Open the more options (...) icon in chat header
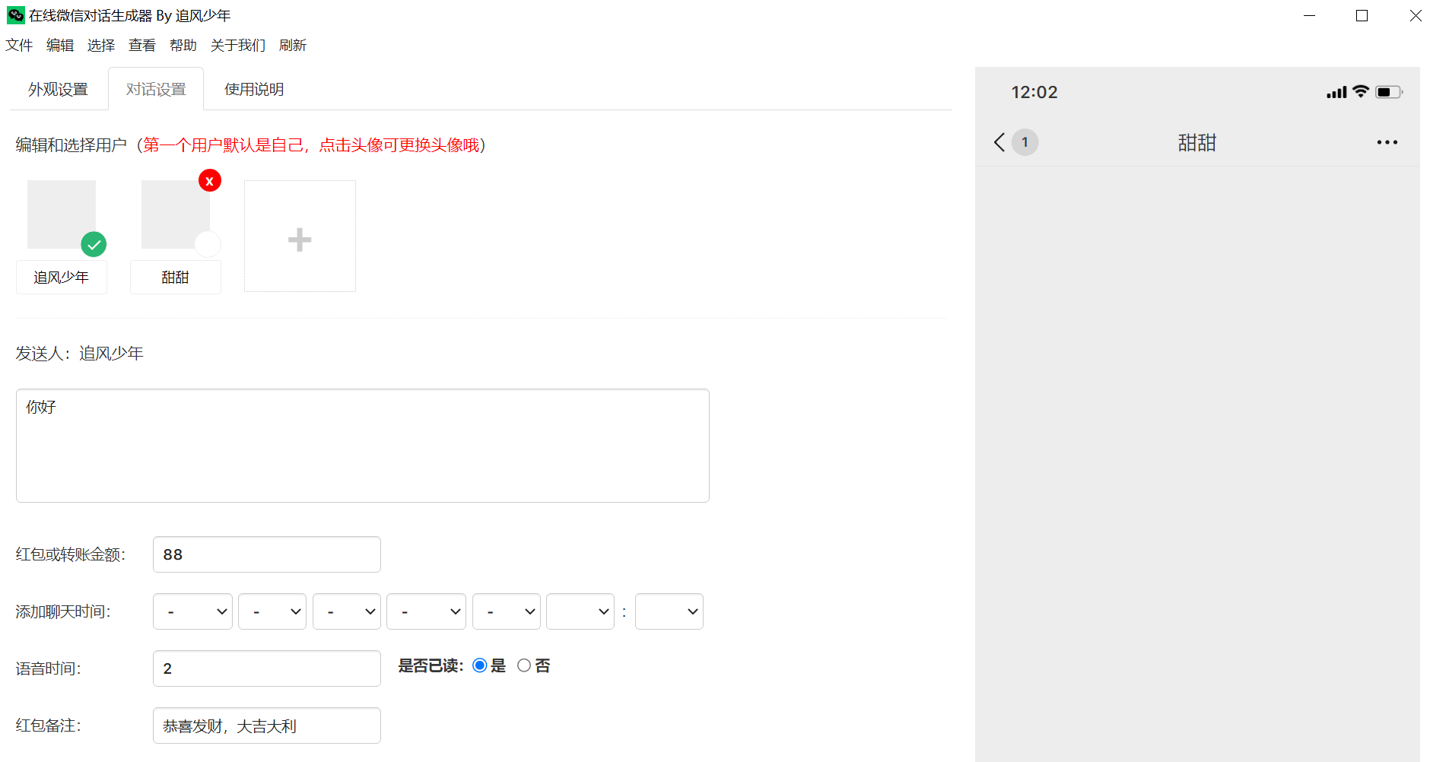The height and width of the screenshot is (762, 1430). coord(1387,142)
